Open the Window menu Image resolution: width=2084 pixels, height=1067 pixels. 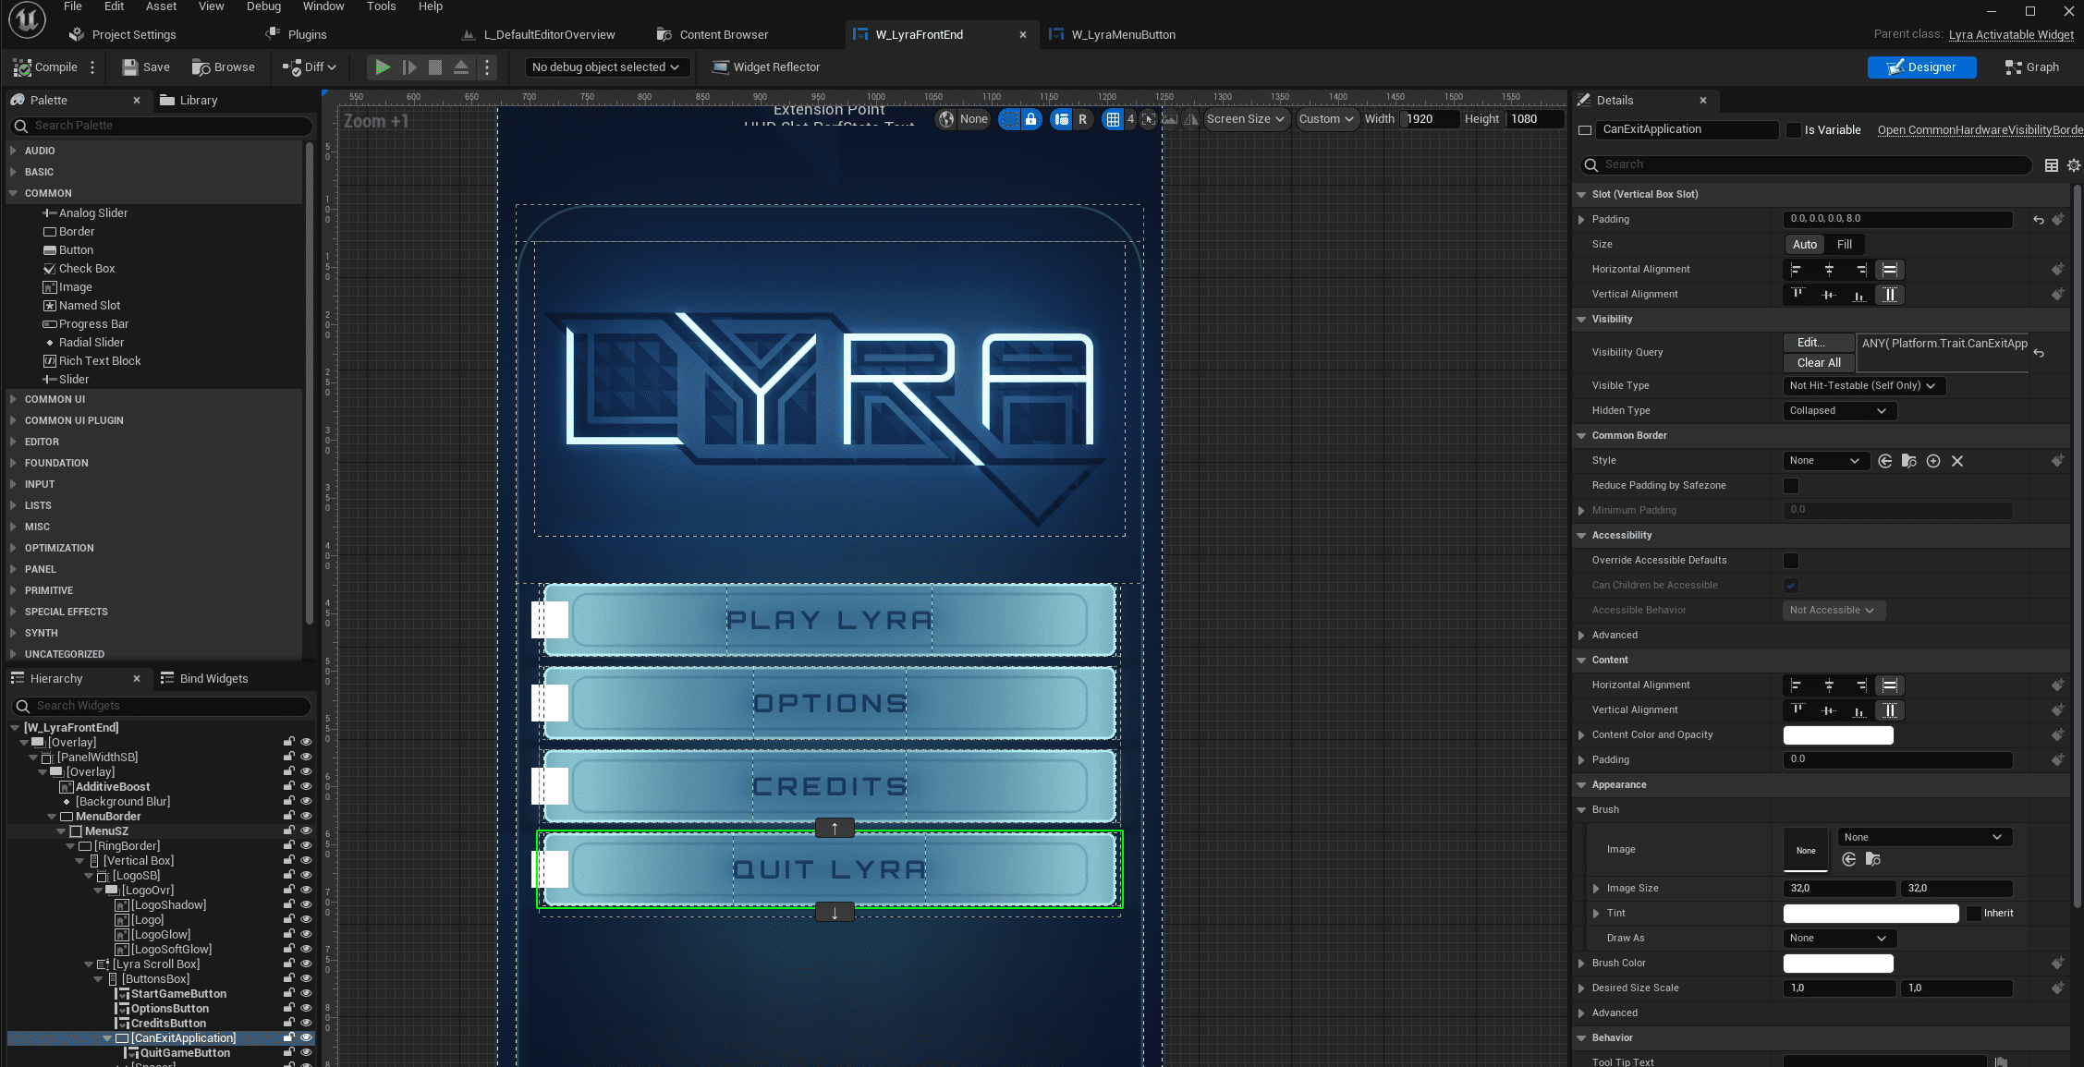click(x=323, y=6)
